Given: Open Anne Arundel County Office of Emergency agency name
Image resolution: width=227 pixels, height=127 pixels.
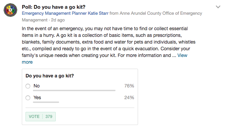Looking at the screenshot, I should (161, 13).
